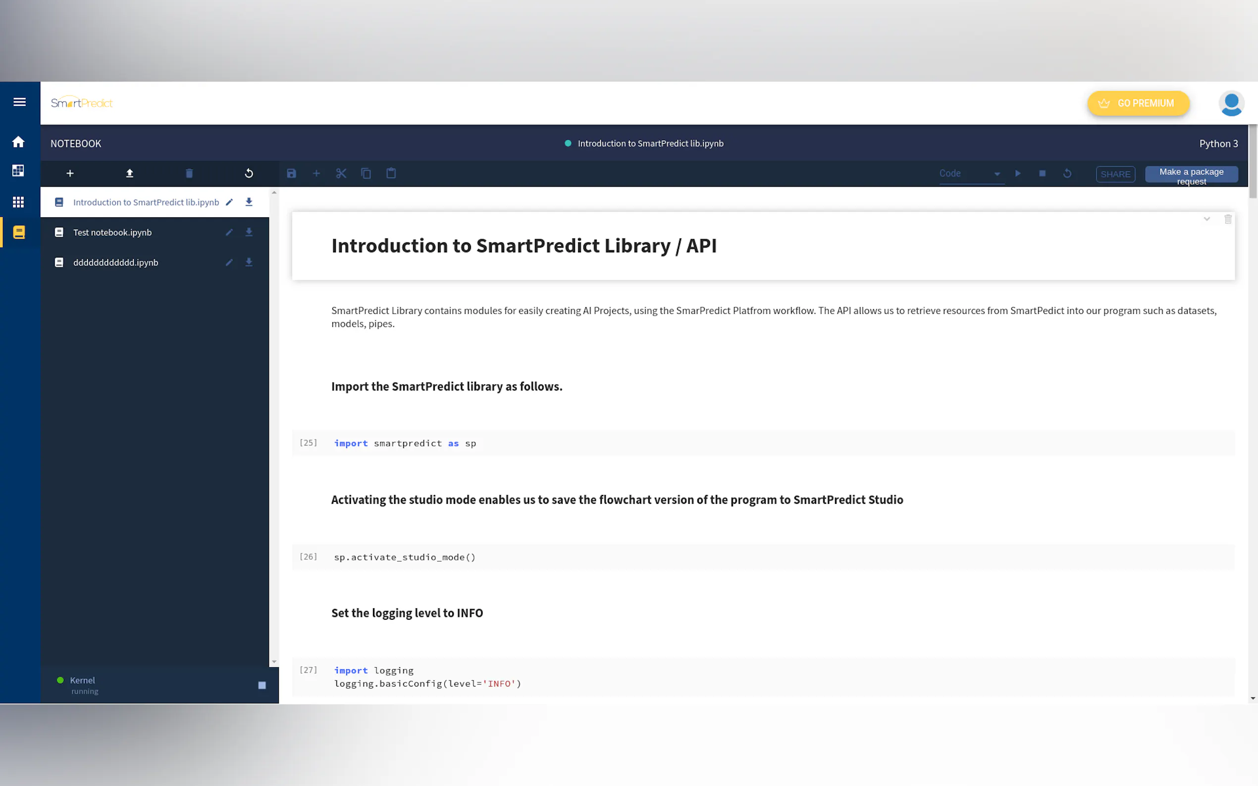This screenshot has height=786, width=1258.
Task: Refresh the notebook file list
Action: pos(249,173)
